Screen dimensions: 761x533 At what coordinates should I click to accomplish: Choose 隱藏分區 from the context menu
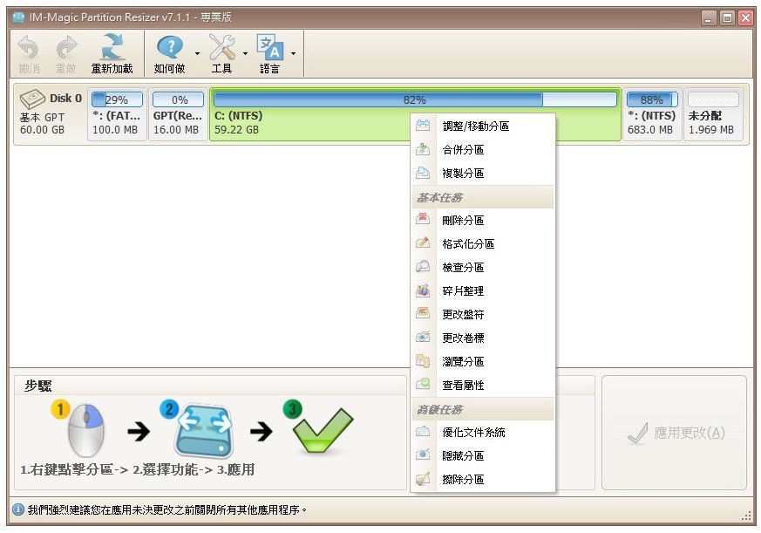click(x=483, y=455)
